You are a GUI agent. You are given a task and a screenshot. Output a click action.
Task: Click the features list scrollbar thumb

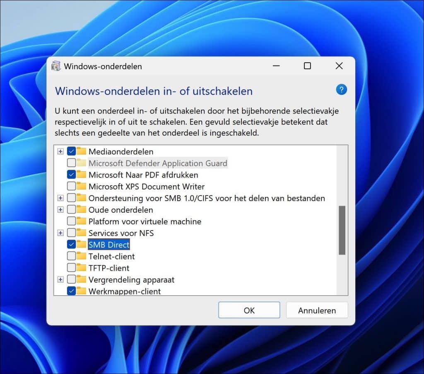click(342, 230)
